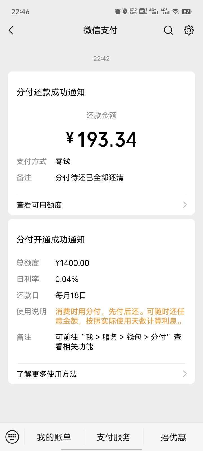Screen dimensions: 203x451
Task: Tap the alarm clock status icon
Action: (x=118, y=12)
